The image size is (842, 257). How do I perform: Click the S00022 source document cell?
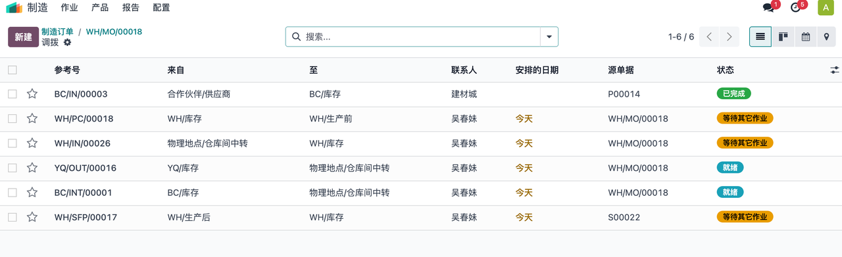[x=624, y=217]
